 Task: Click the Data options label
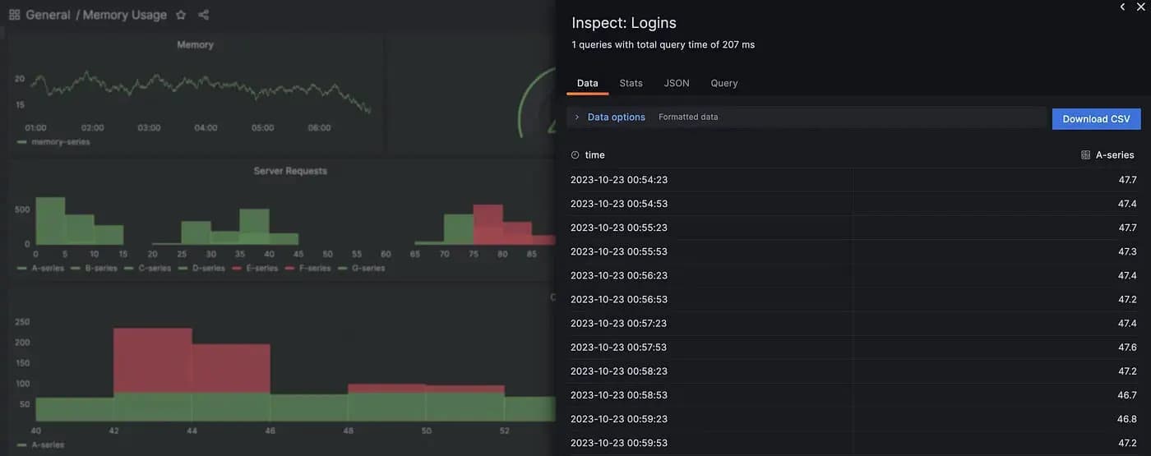(x=617, y=117)
